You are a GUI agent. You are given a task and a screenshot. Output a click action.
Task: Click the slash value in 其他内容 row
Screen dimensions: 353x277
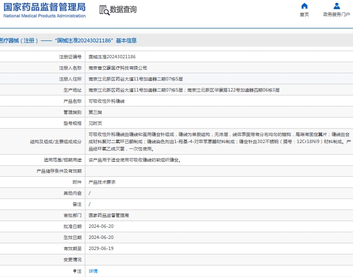(90, 193)
